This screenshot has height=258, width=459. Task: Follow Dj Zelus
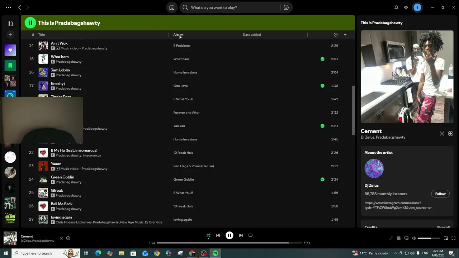(440, 194)
